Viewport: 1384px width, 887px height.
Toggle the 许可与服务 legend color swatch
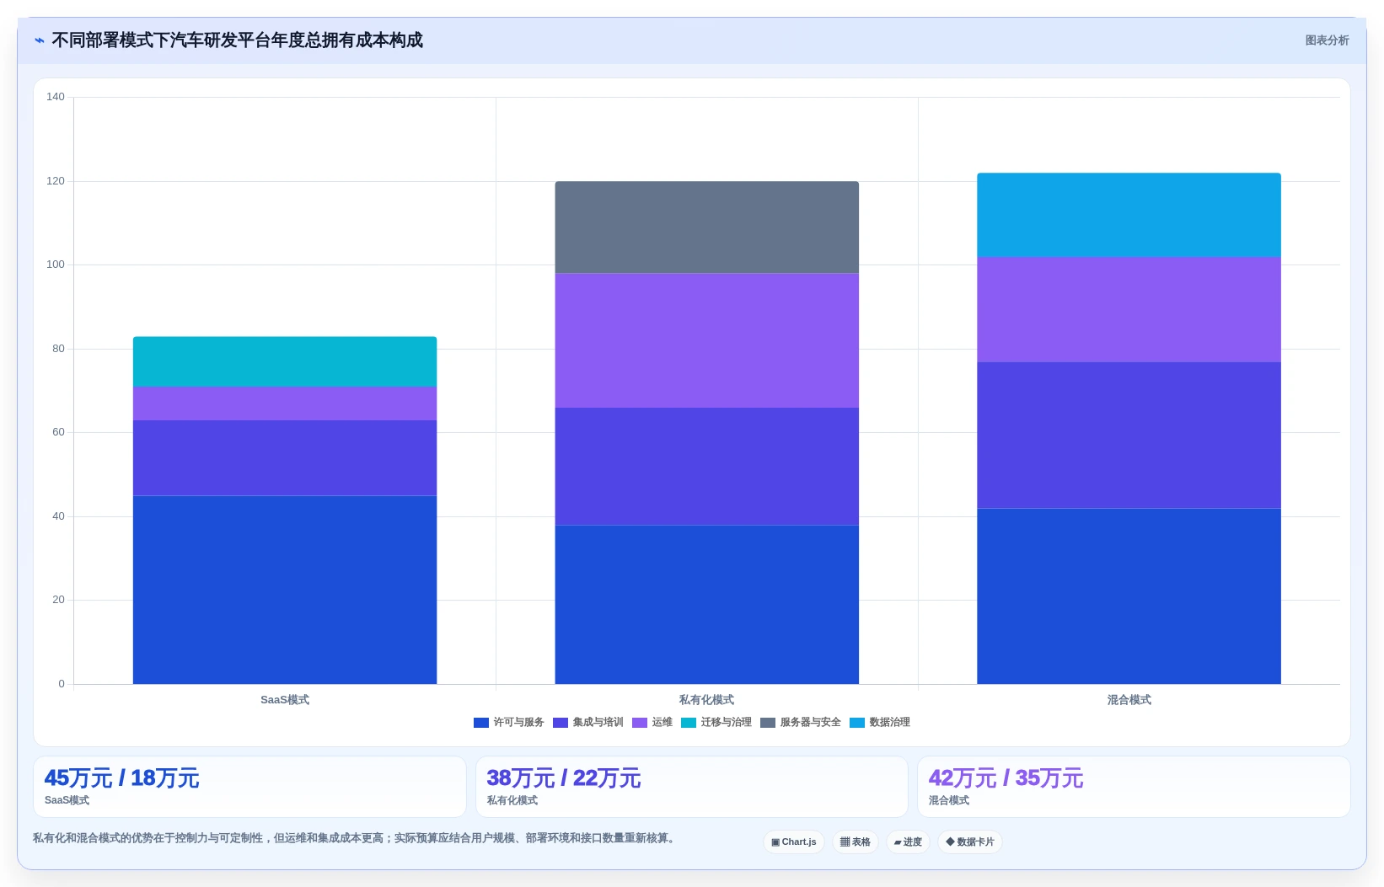[x=481, y=723]
